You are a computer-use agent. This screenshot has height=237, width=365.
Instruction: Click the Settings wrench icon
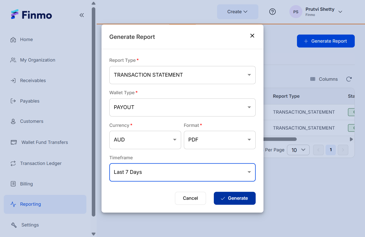point(14,225)
